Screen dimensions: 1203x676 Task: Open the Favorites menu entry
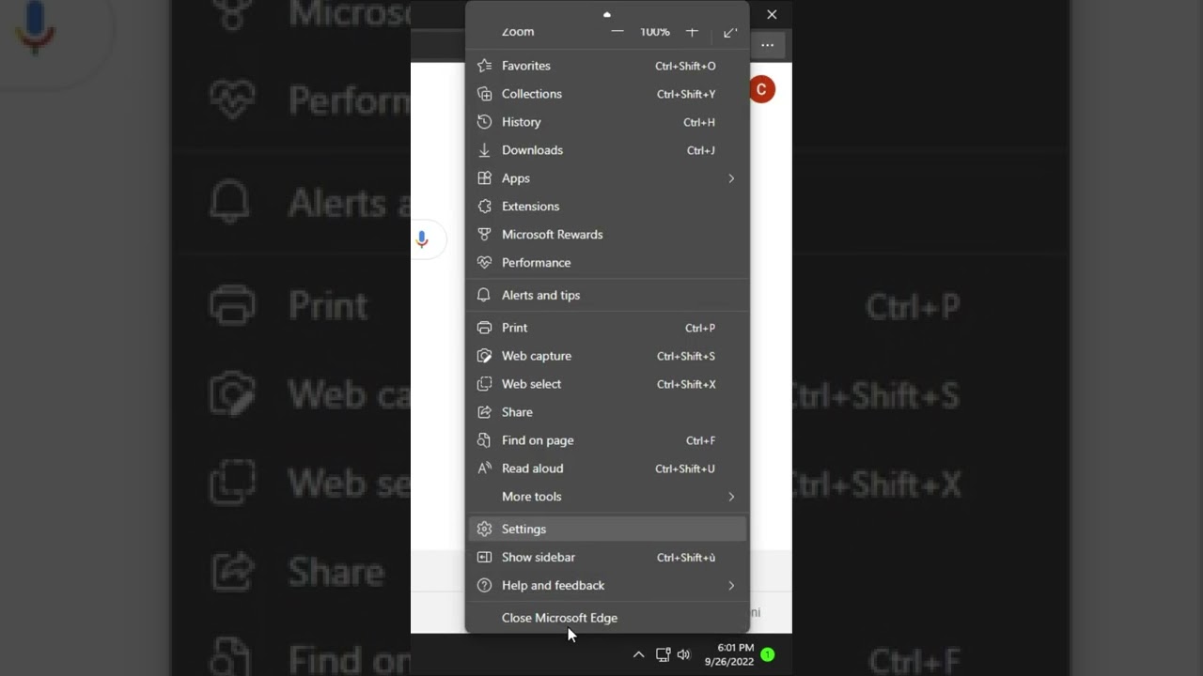pyautogui.click(x=607, y=66)
